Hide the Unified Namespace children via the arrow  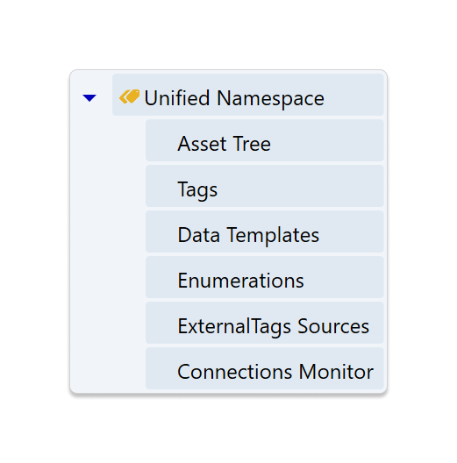[89, 97]
